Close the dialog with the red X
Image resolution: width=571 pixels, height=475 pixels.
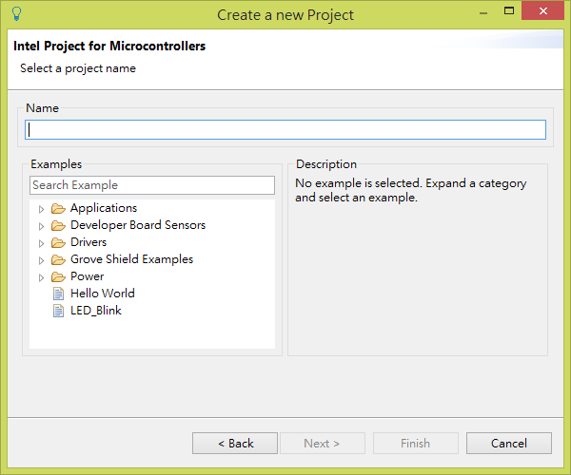click(x=543, y=10)
